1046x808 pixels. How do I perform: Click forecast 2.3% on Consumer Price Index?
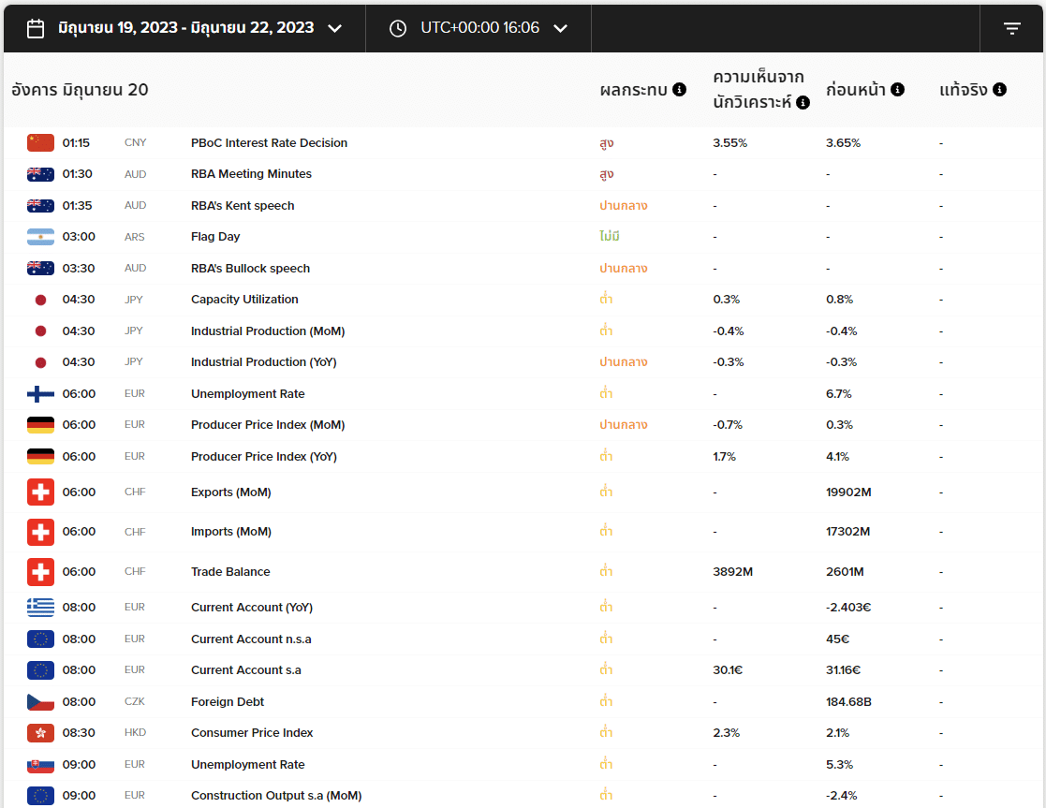pos(726,732)
